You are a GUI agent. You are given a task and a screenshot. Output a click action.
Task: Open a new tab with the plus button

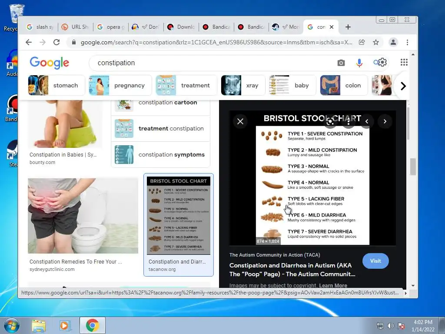348,27
